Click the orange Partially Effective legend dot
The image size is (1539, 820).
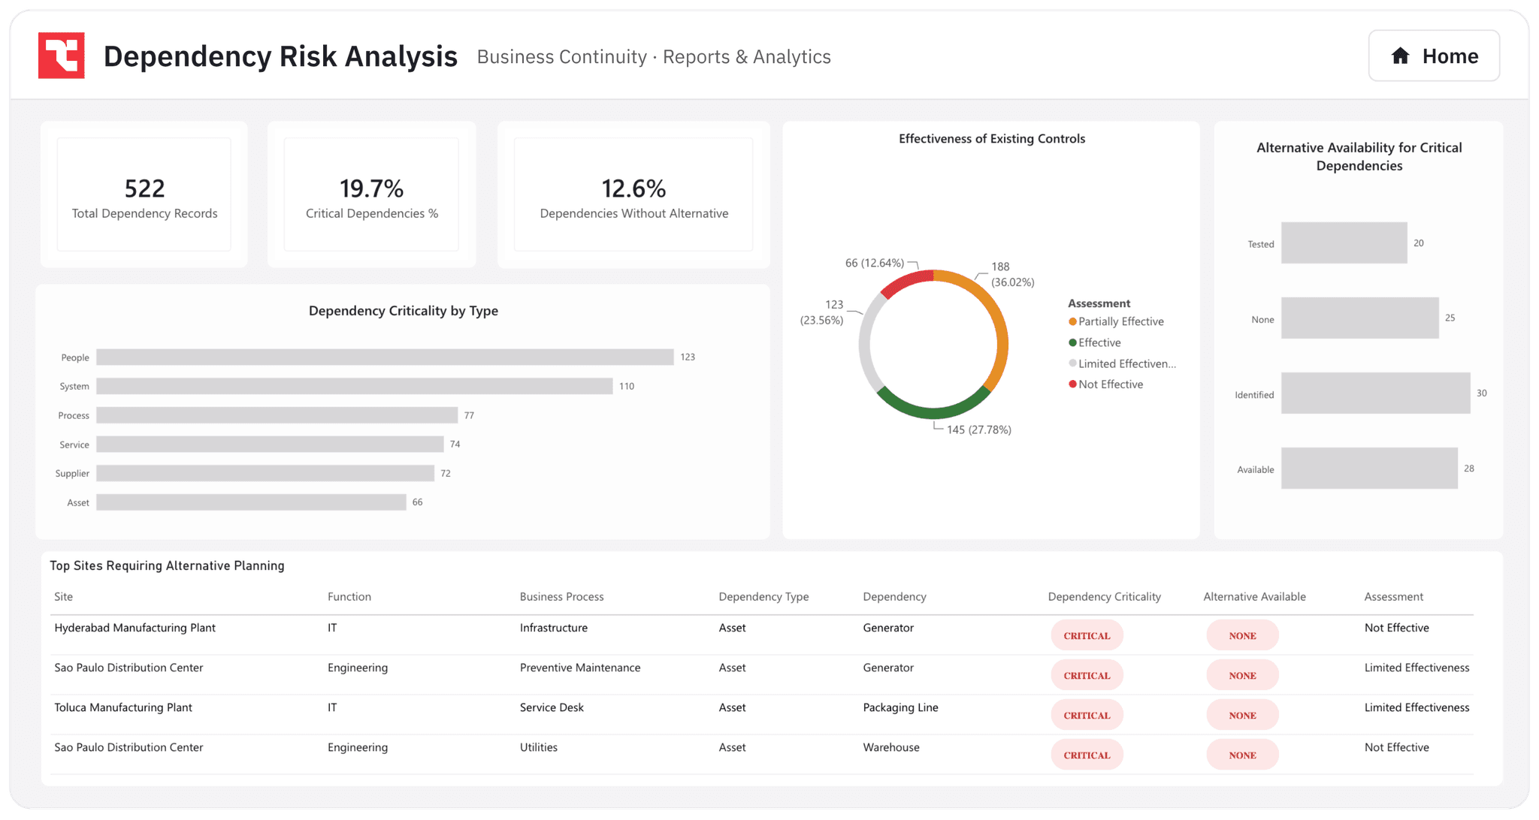(1072, 321)
